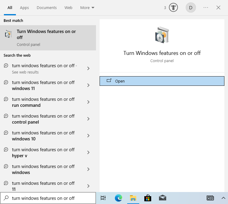This screenshot has width=228, height=204.
Task: Click search bubble icon beside 'windows 10' suggestion
Action: point(6,133)
